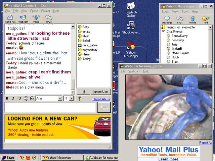Start Voice chat from the toolbar
Image resolution: width=215 pixels, height=161 pixels.
click(36, 19)
